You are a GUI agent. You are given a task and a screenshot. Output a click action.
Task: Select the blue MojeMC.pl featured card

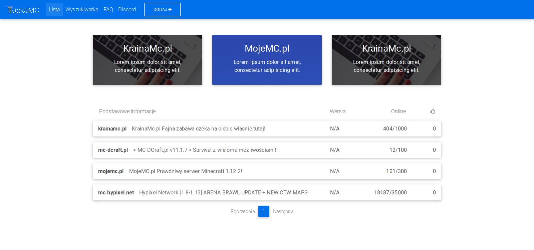coord(267,60)
